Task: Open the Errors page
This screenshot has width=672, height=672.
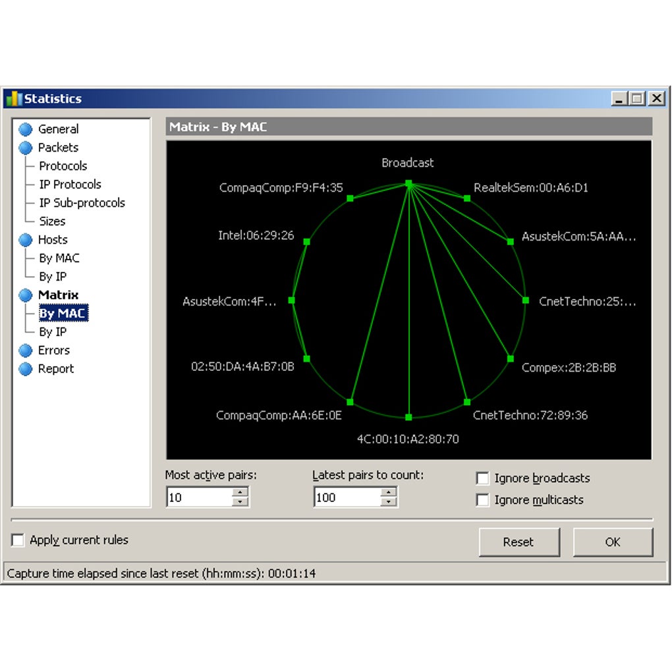Action: tap(53, 350)
